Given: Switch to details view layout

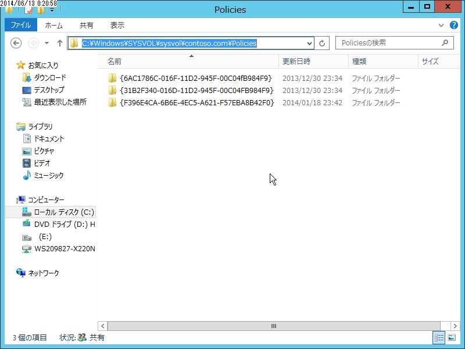Looking at the screenshot, I should (439, 337).
